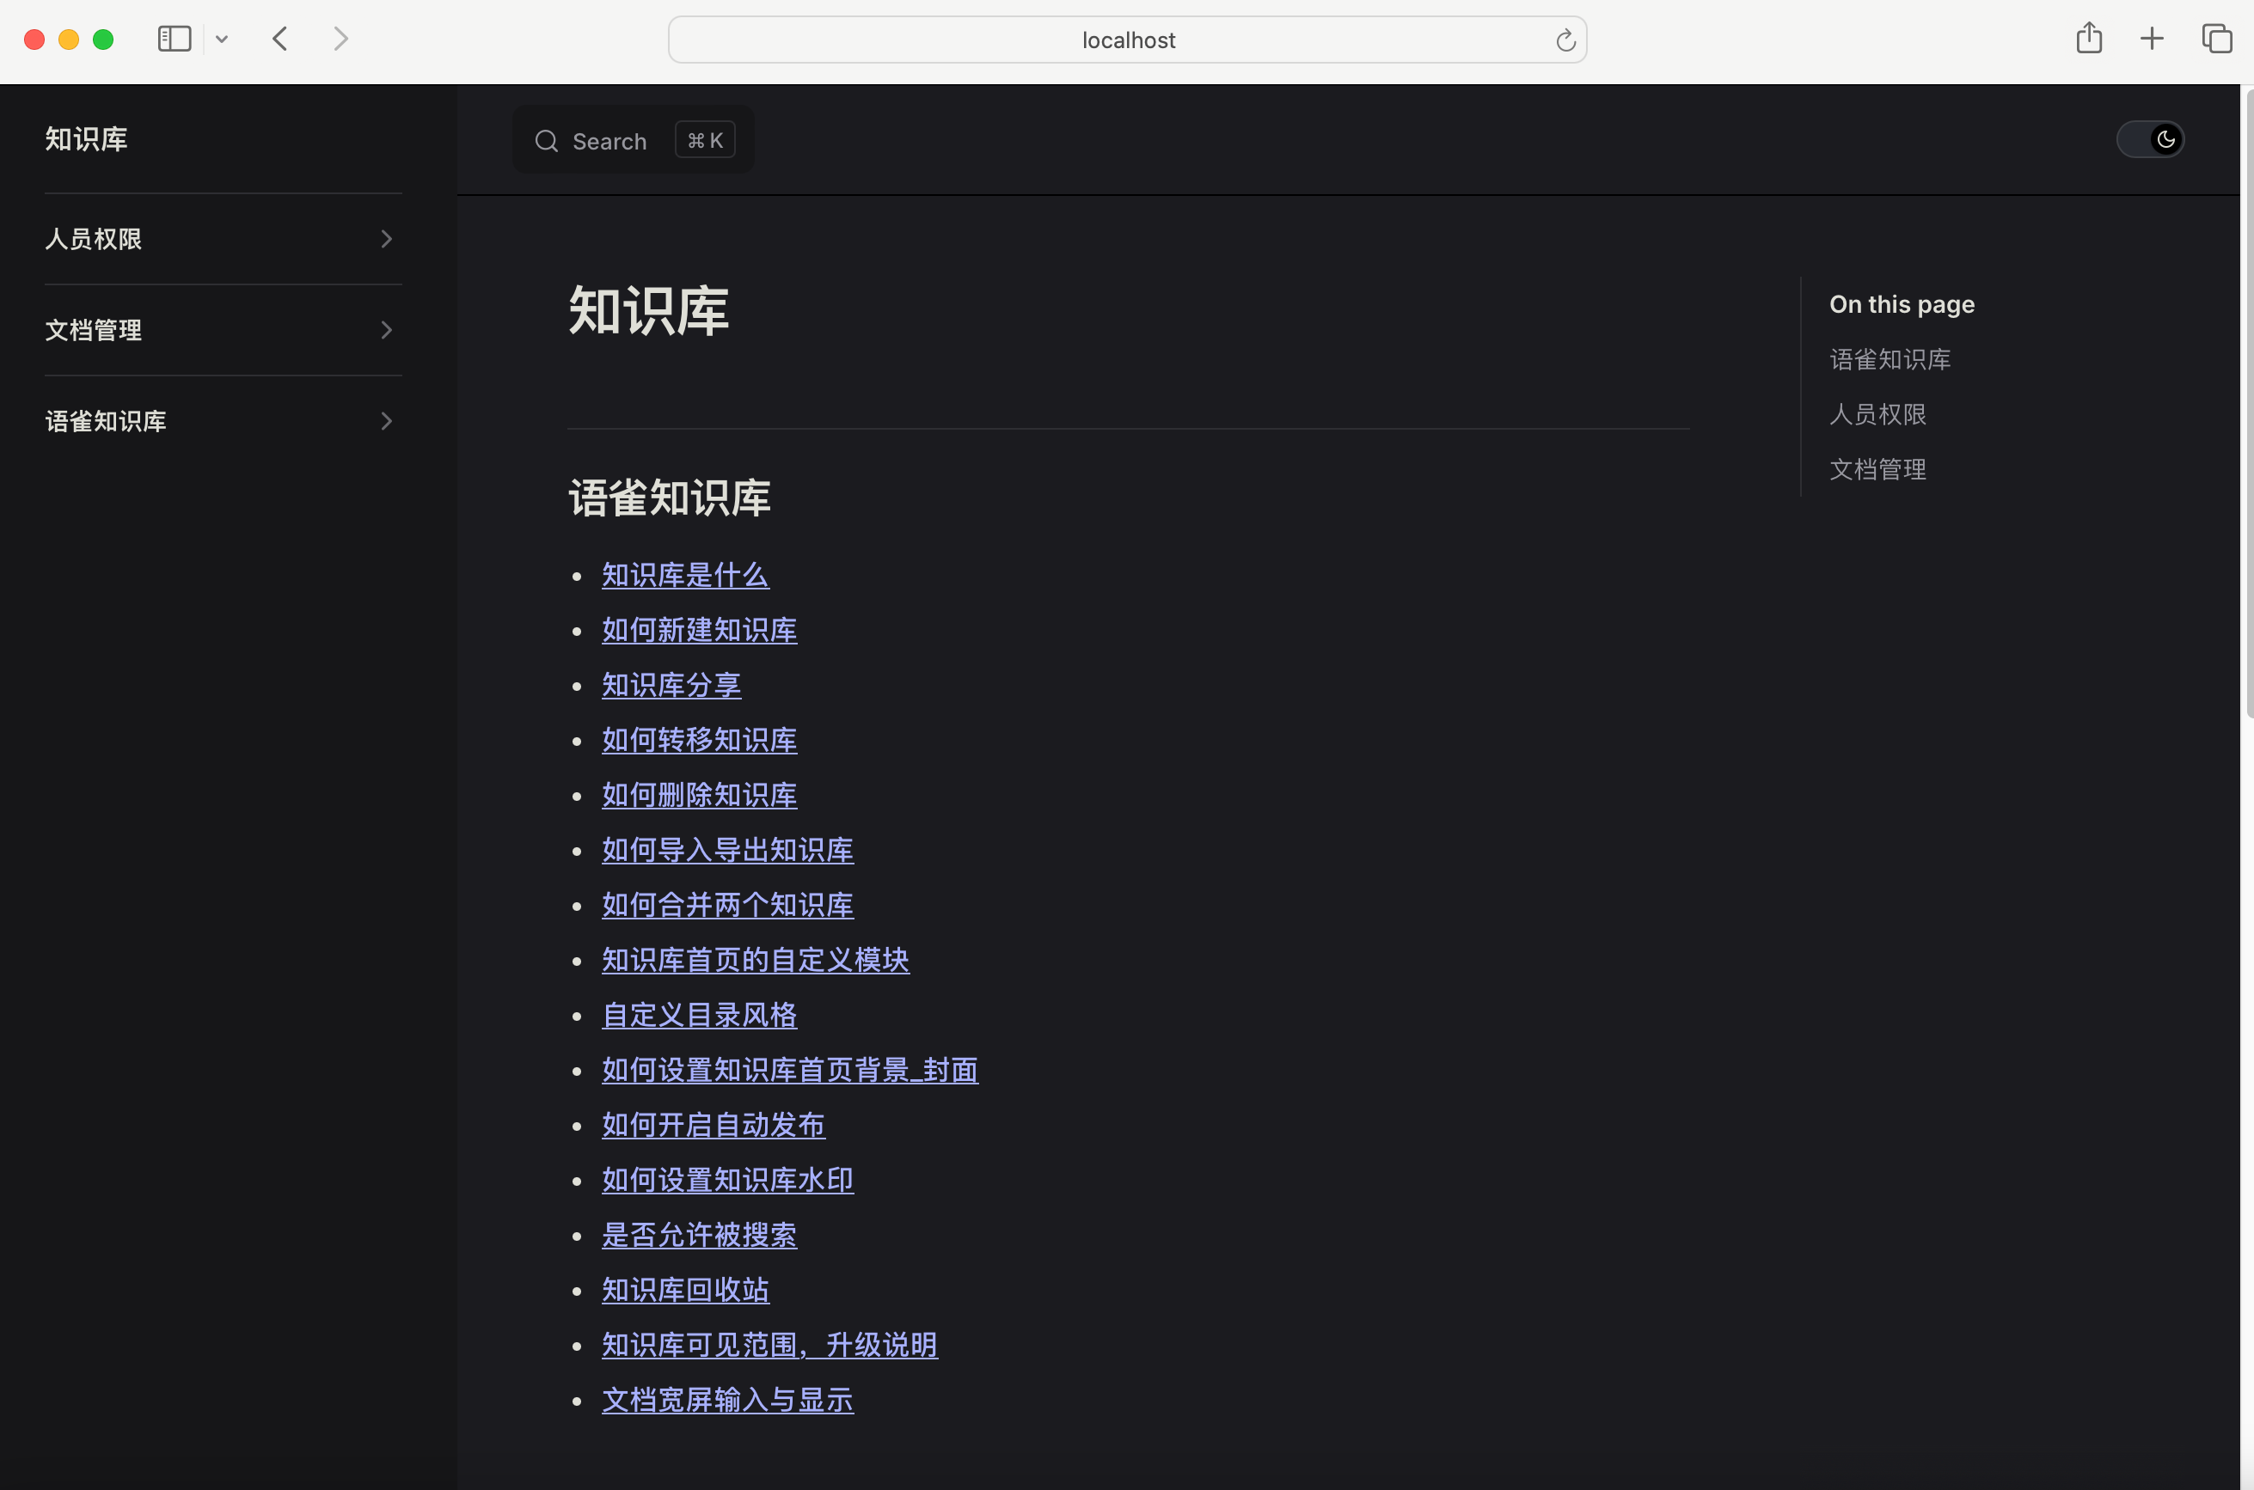Jump to 文档管理 in On this page
The image size is (2254, 1490).
point(1877,469)
